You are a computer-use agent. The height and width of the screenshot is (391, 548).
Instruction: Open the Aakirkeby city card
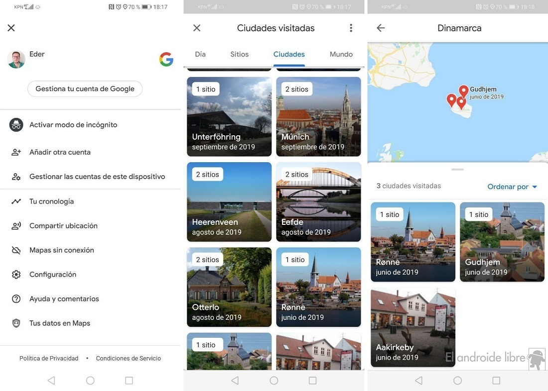pyautogui.click(x=413, y=327)
